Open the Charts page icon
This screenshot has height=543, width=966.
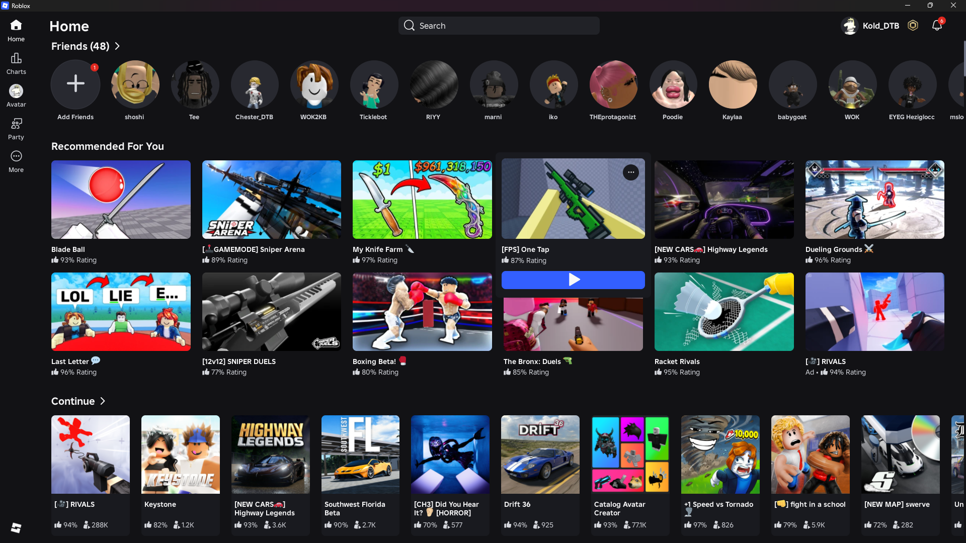(16, 58)
